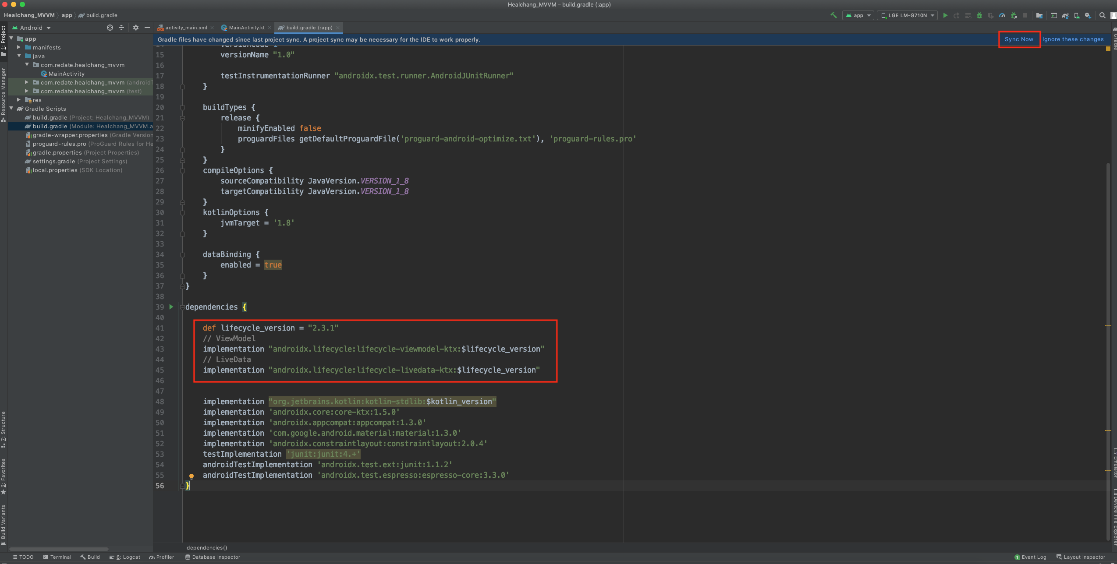This screenshot has width=1117, height=564.
Task: Click the Sync Now link
Action: (1019, 39)
